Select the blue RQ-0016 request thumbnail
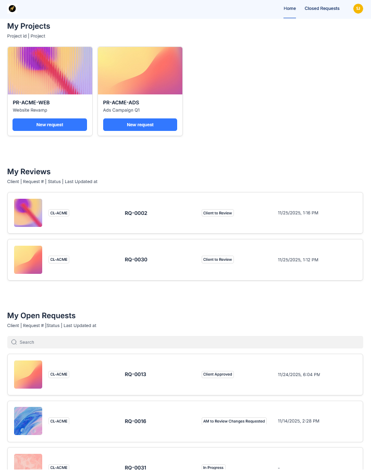Screen dimensions: 371x470 (x=28, y=421)
